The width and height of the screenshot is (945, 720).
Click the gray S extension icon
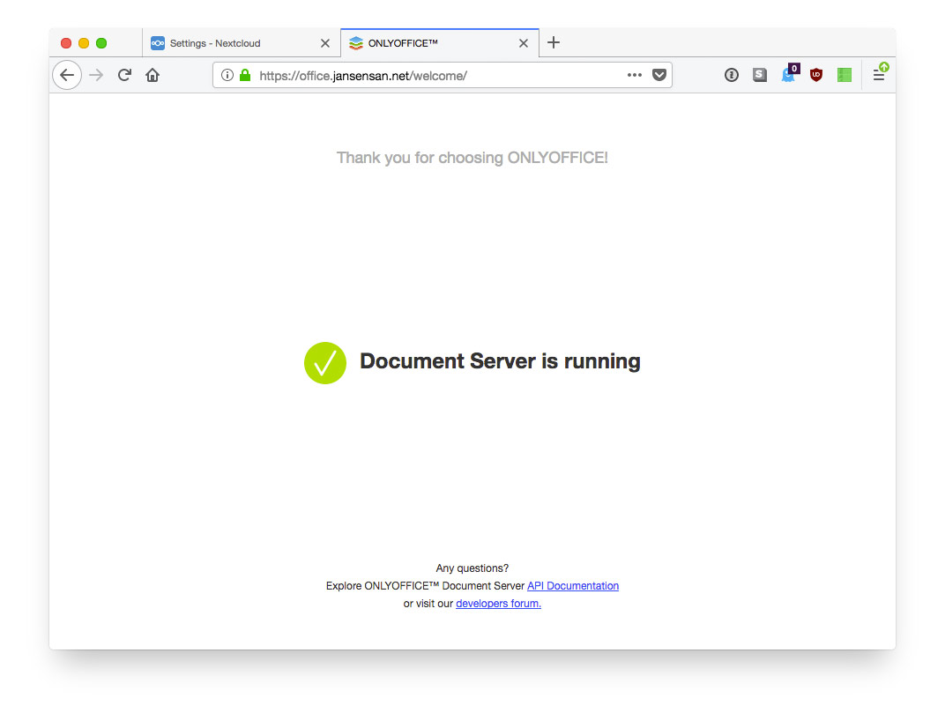(759, 75)
